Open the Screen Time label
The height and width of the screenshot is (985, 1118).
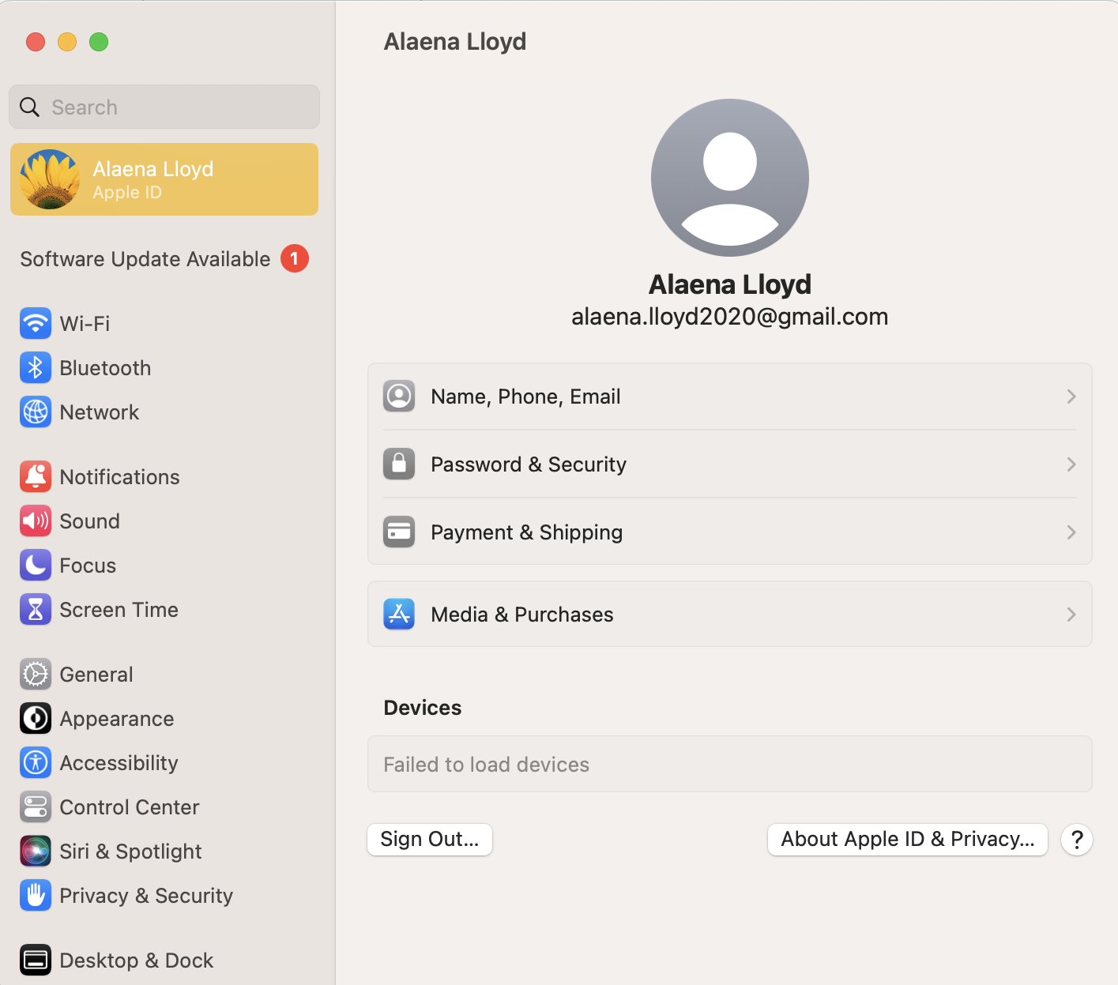119,610
